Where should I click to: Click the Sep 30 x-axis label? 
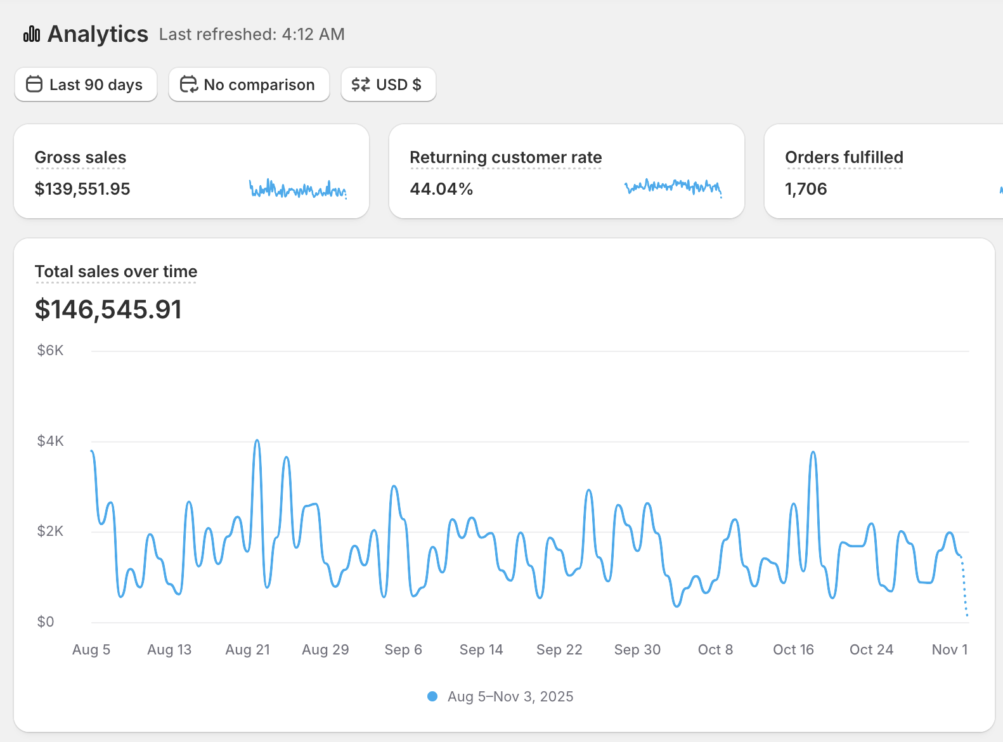click(638, 649)
